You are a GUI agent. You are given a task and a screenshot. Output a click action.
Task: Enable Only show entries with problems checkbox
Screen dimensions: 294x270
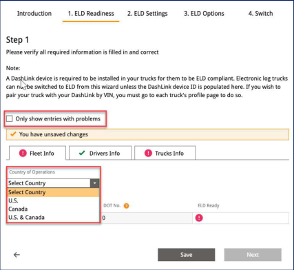10,118
